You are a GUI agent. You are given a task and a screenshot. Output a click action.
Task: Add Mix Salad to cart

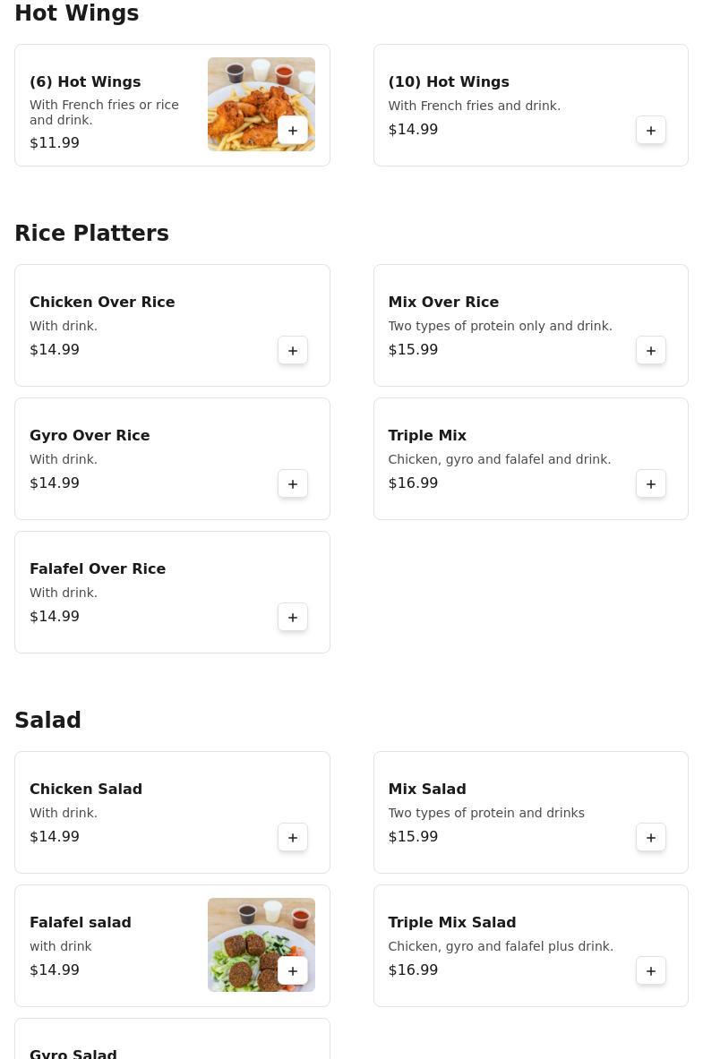(651, 837)
